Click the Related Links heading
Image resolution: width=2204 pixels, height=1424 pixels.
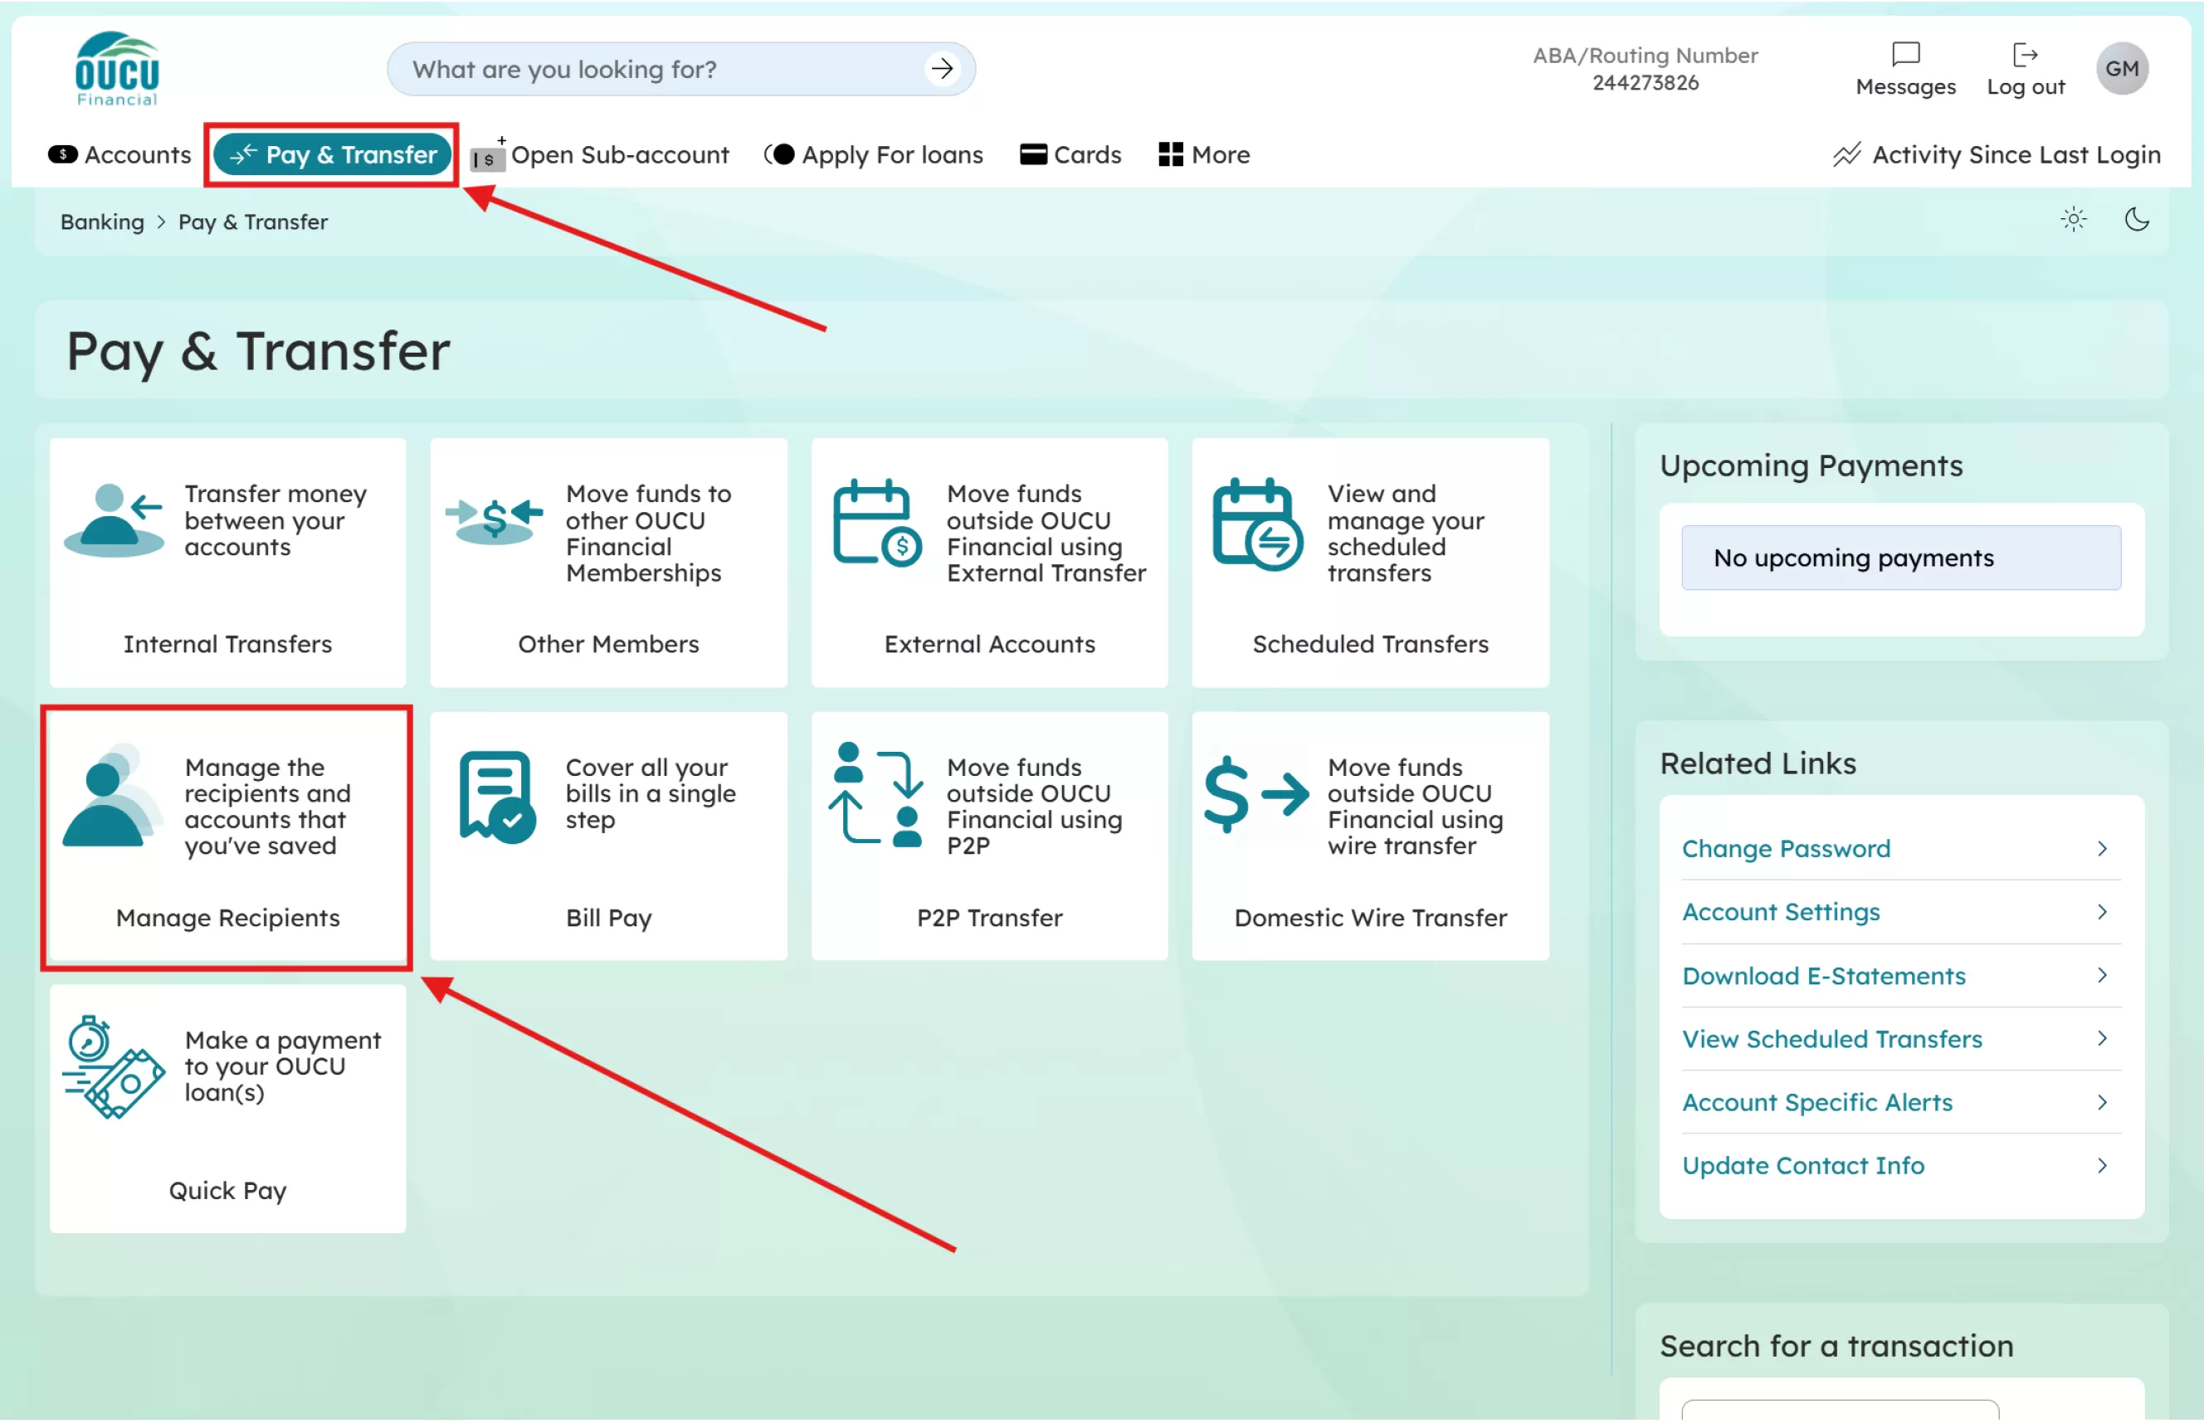[x=1758, y=763]
